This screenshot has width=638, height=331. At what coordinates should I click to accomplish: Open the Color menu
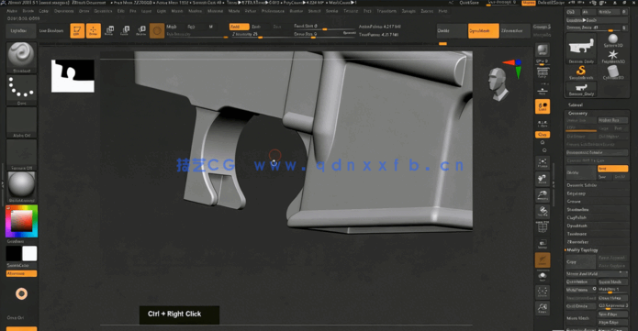(43, 11)
